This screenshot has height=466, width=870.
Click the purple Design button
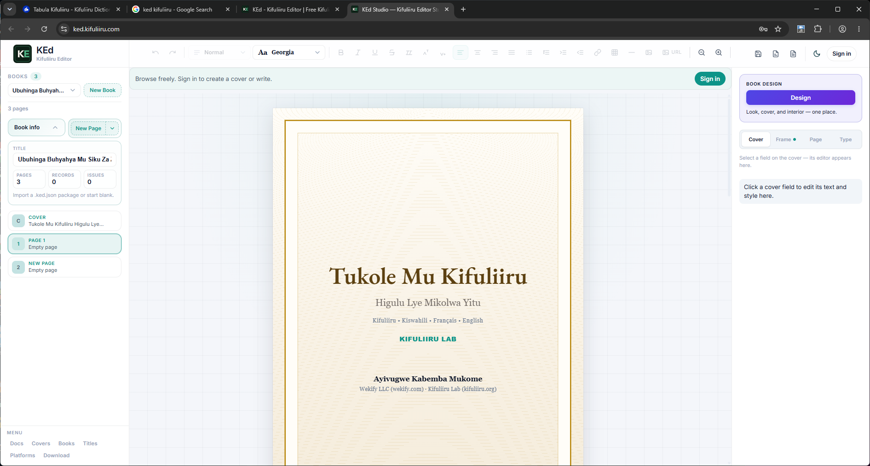click(x=801, y=98)
